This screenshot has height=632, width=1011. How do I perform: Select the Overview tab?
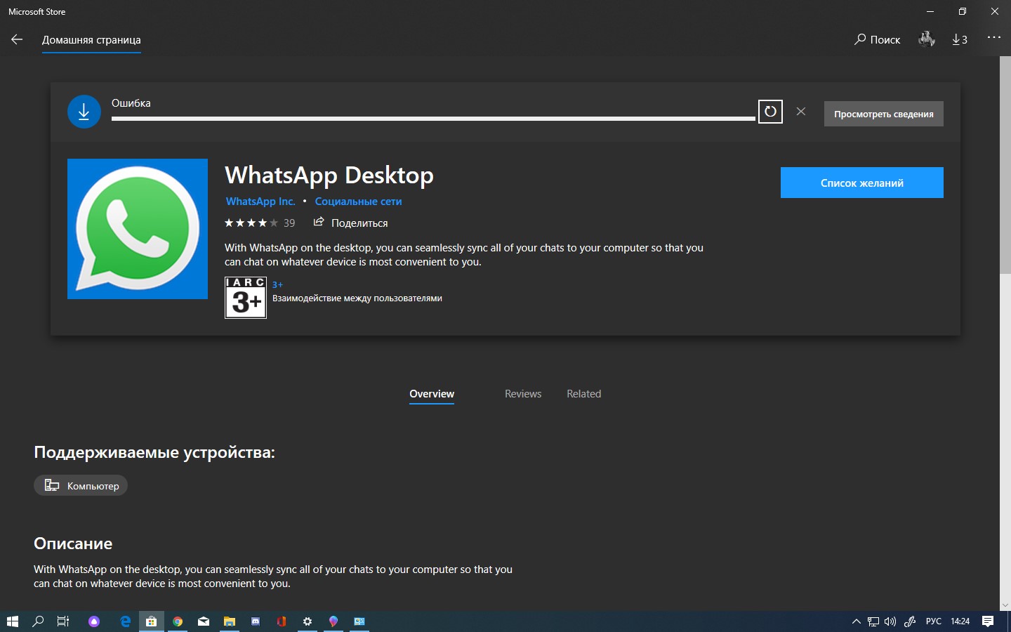pyautogui.click(x=432, y=394)
